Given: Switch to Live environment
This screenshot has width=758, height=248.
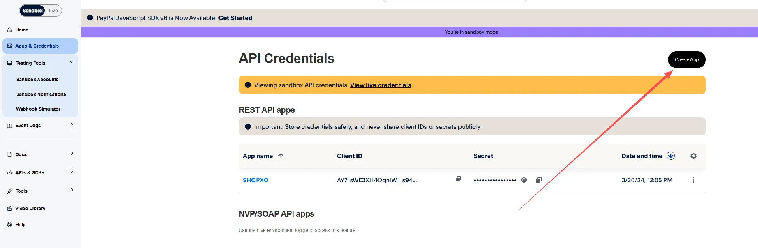Looking at the screenshot, I should point(53,11).
